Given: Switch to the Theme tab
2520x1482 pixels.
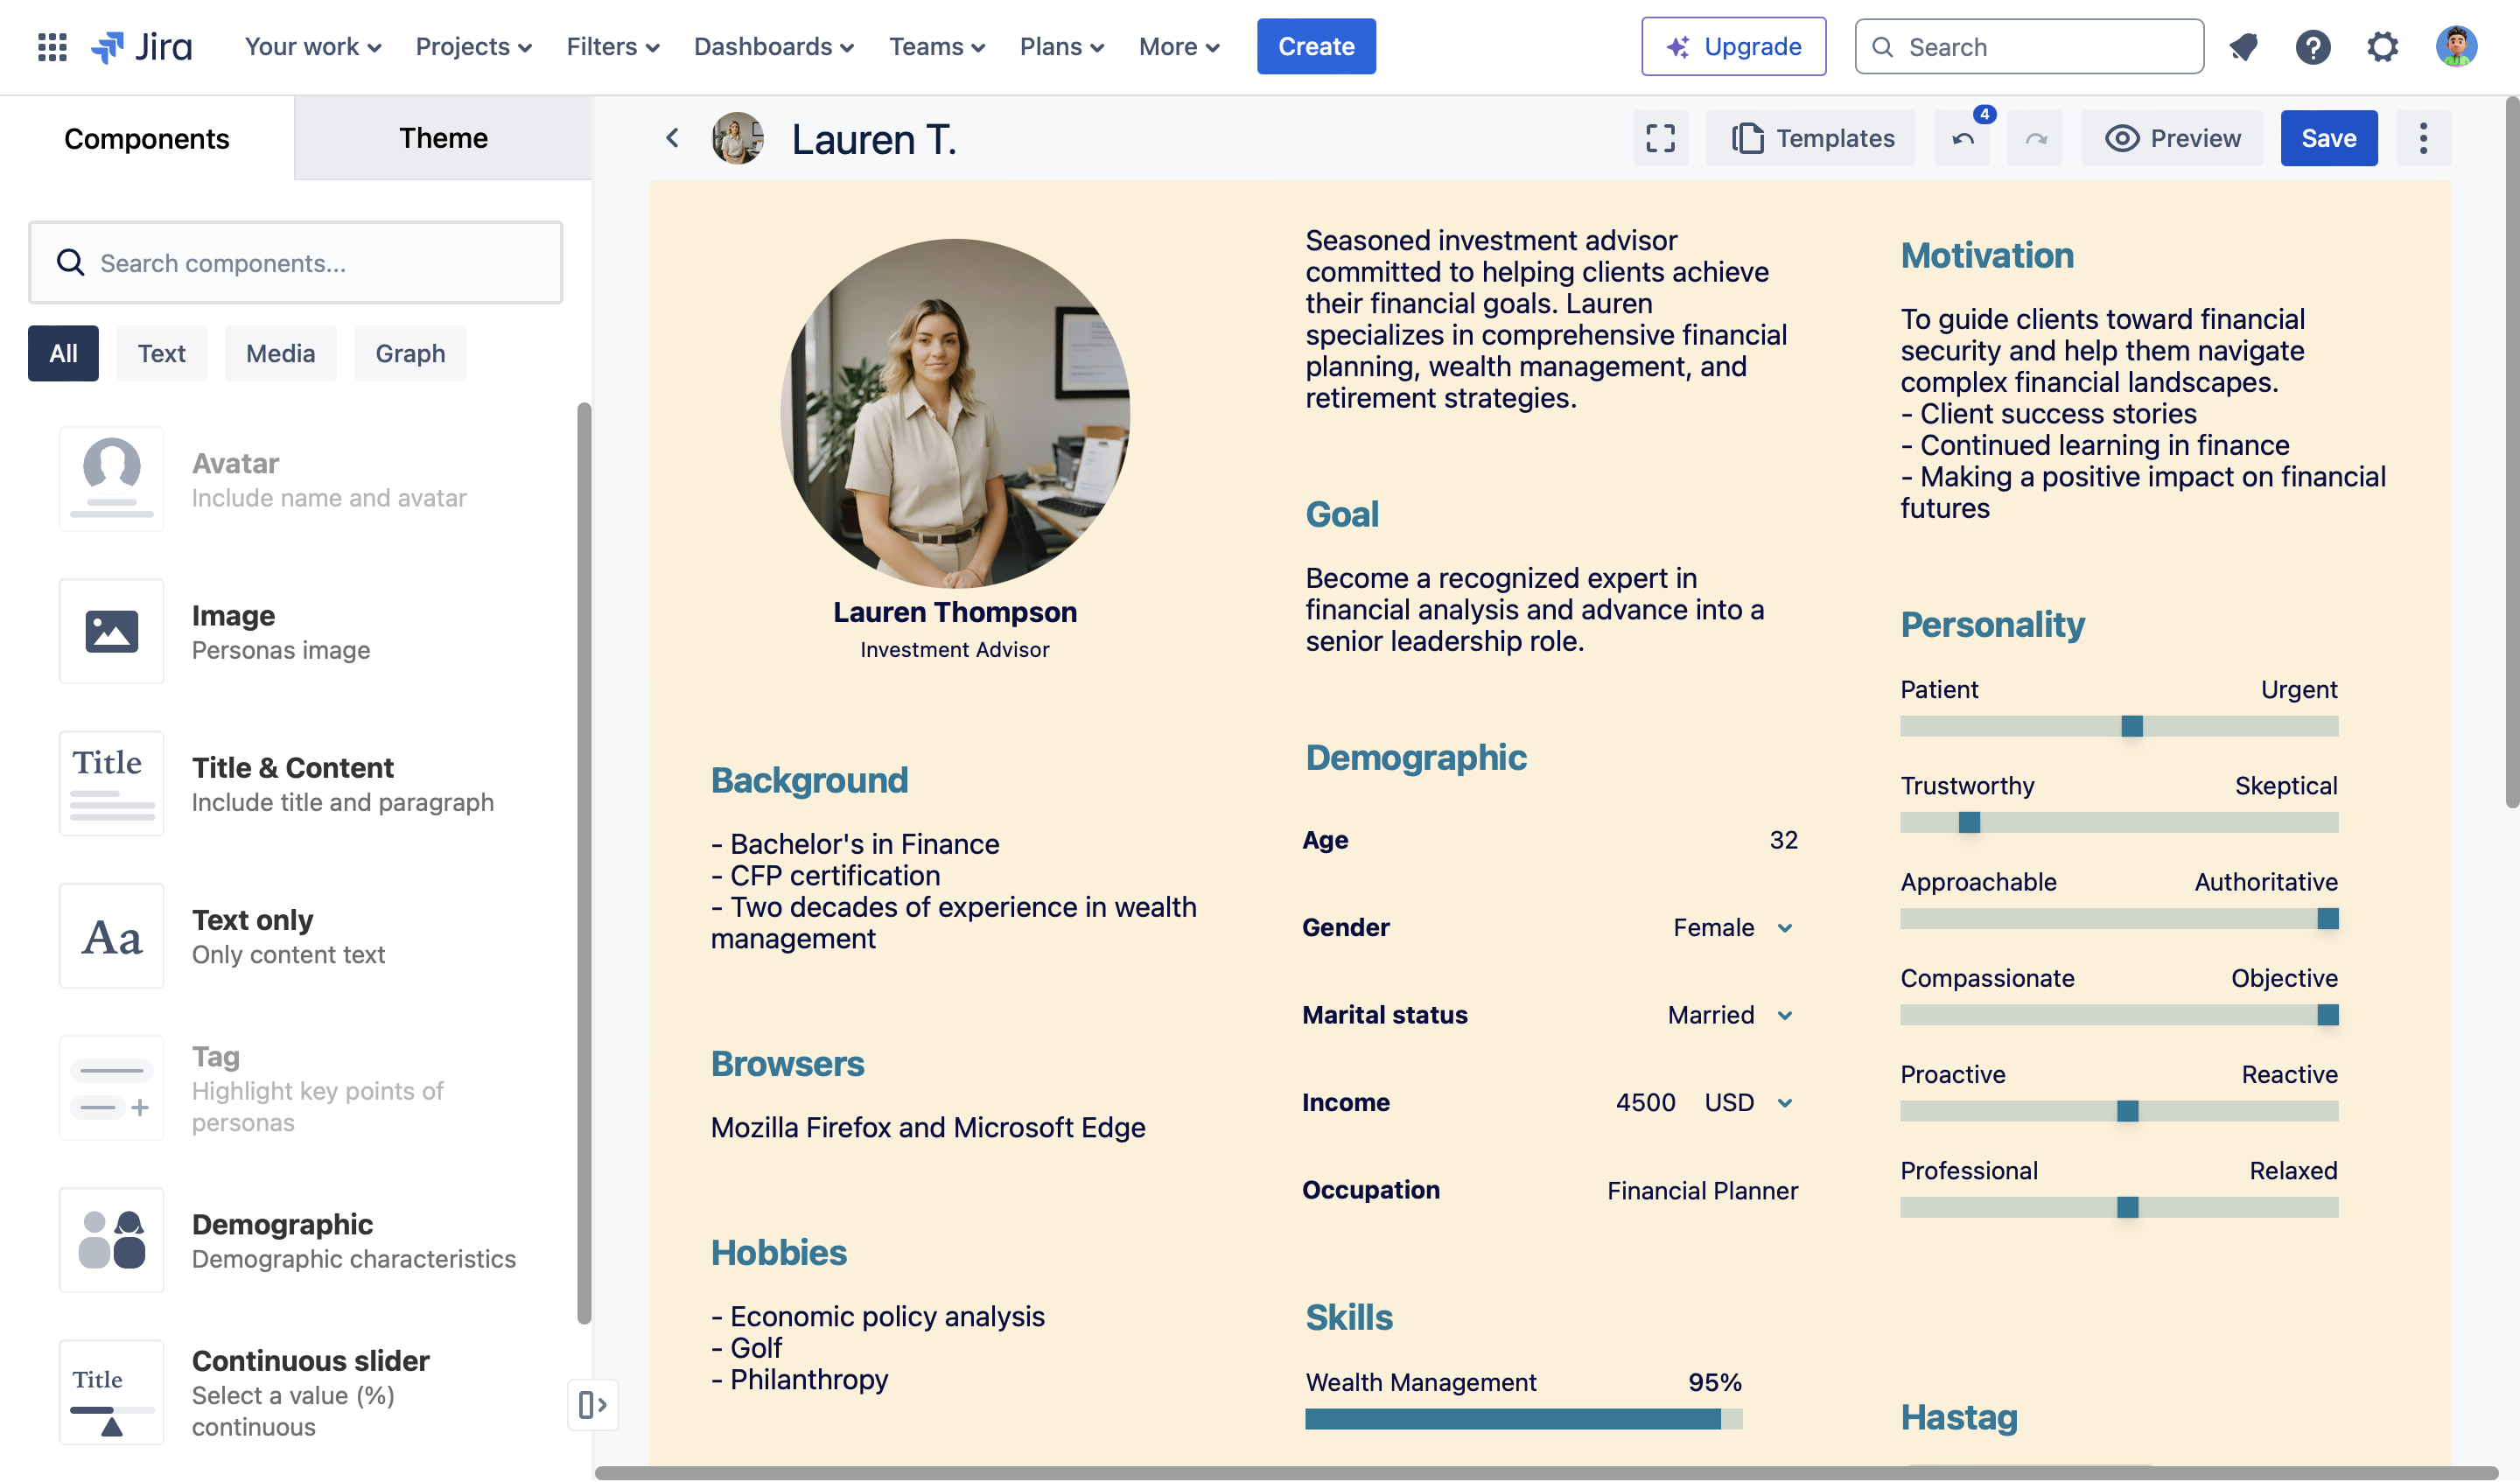Looking at the screenshot, I should 443,138.
